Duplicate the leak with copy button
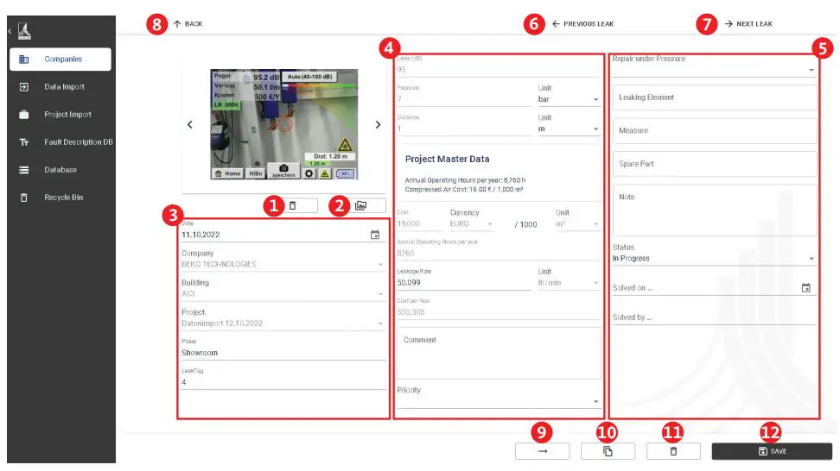840x471 pixels. click(608, 451)
